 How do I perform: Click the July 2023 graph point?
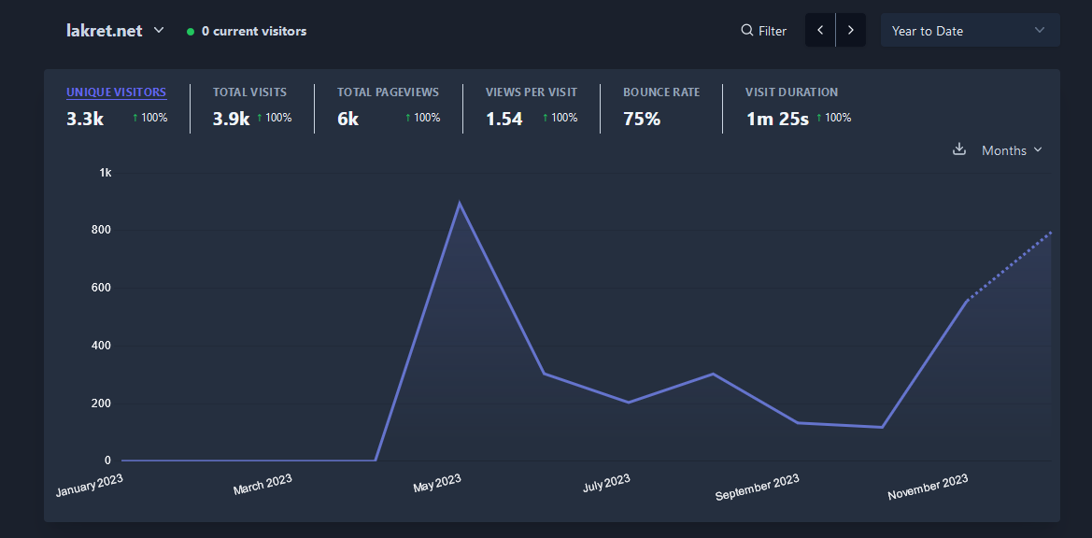coord(629,403)
